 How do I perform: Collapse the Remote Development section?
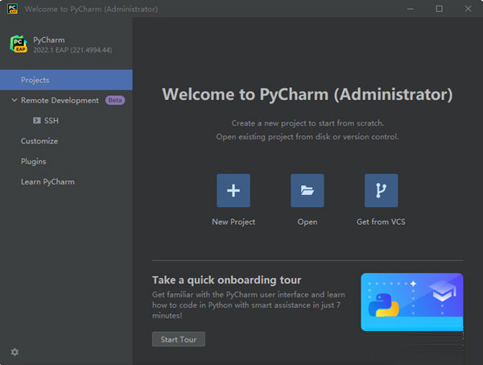click(14, 101)
